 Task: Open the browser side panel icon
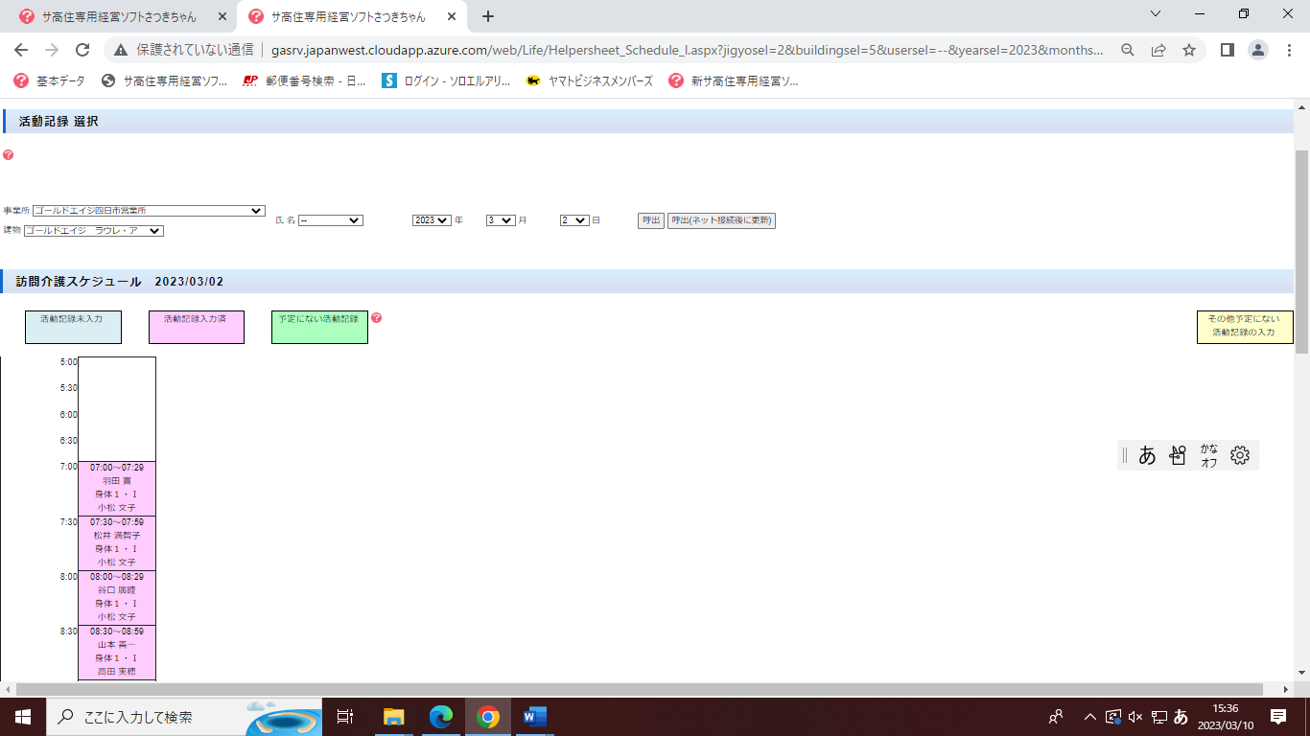[1227, 50]
